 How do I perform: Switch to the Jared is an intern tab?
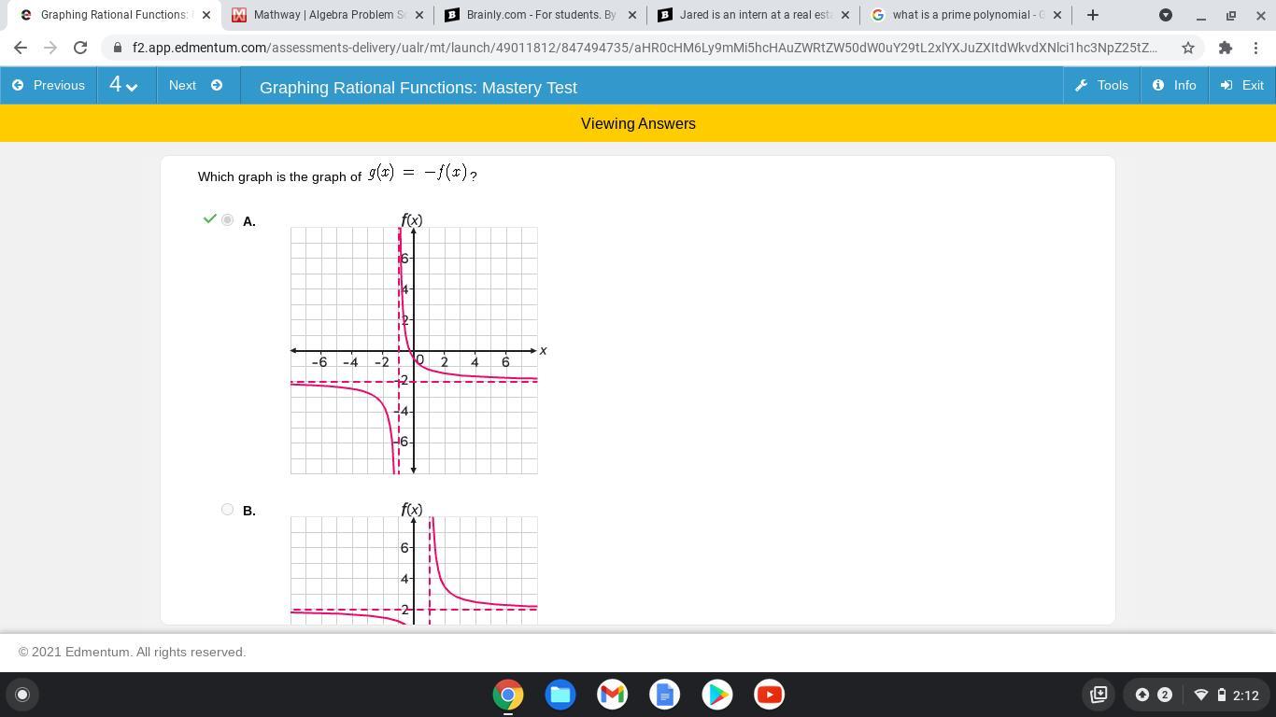coord(754,15)
